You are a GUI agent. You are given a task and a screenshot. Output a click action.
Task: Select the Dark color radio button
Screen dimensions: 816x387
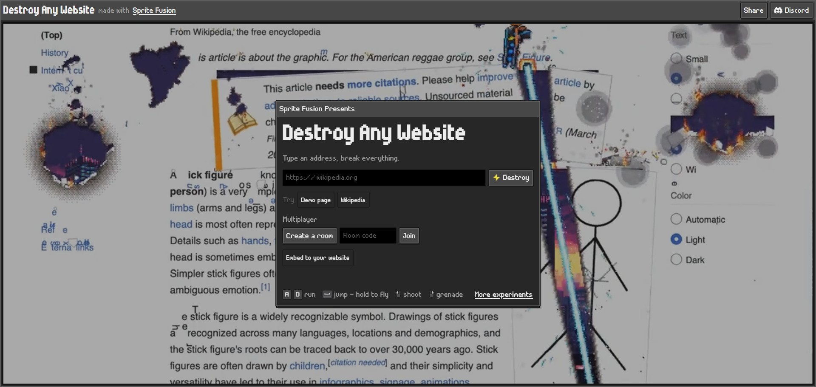(676, 260)
